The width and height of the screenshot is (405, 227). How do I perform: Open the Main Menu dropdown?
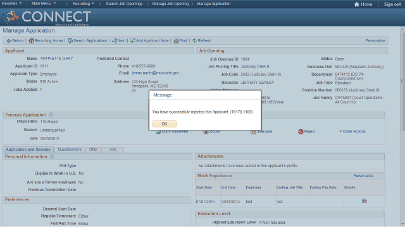[44, 4]
